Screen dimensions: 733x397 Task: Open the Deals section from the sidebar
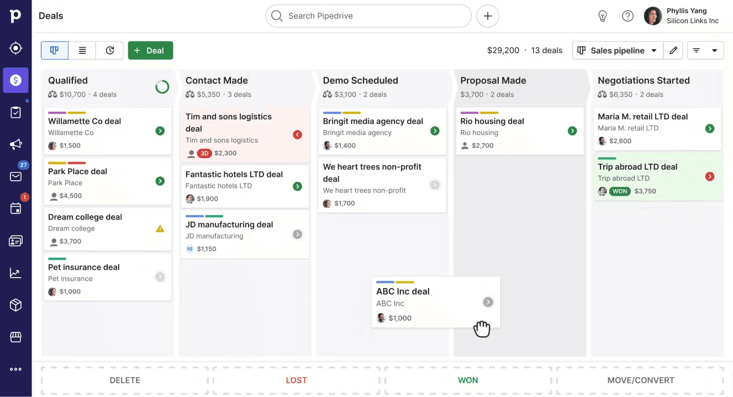pyautogui.click(x=15, y=80)
